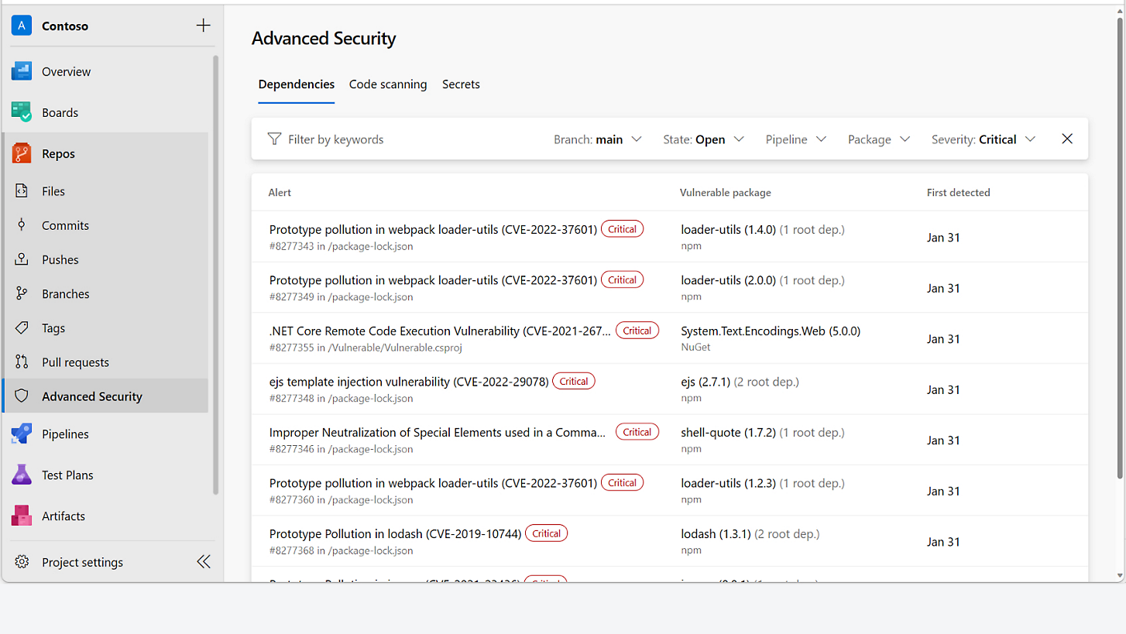Open Prototype Pollution in lodash alert
This screenshot has width=1126, height=634.
click(x=395, y=533)
